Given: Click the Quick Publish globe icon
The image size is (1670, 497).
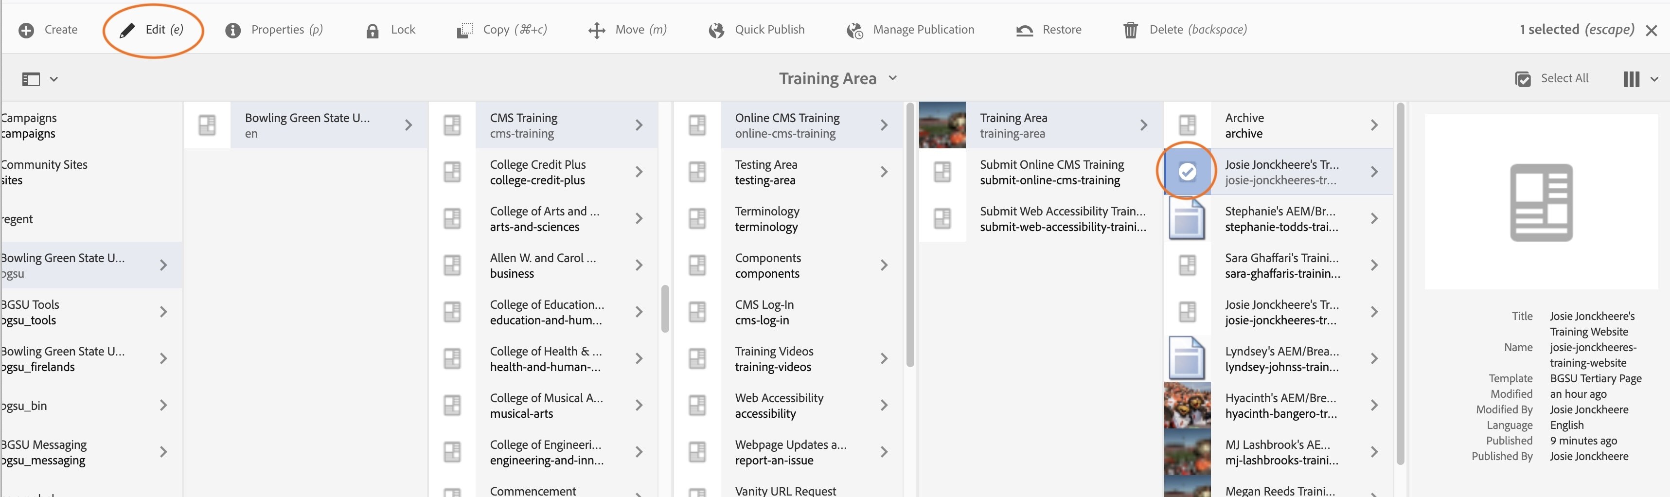Looking at the screenshot, I should coord(716,31).
